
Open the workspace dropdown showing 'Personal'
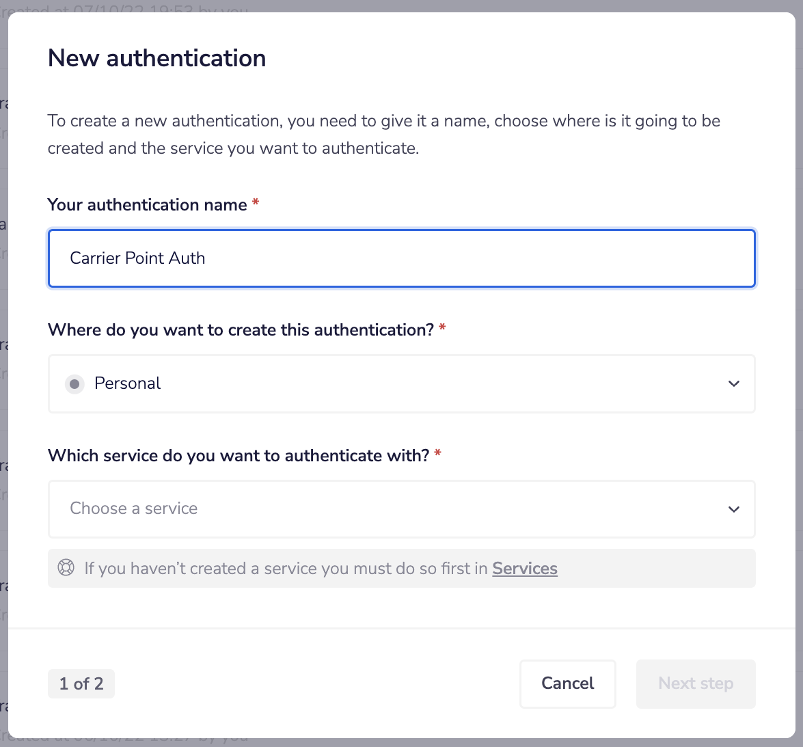point(401,383)
